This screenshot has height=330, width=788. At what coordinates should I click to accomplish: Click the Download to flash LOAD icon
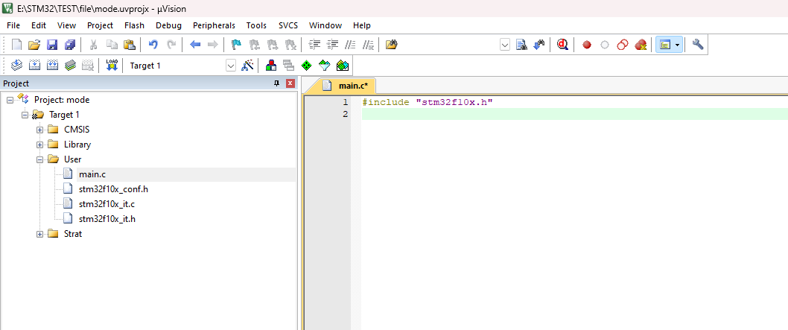pos(112,66)
